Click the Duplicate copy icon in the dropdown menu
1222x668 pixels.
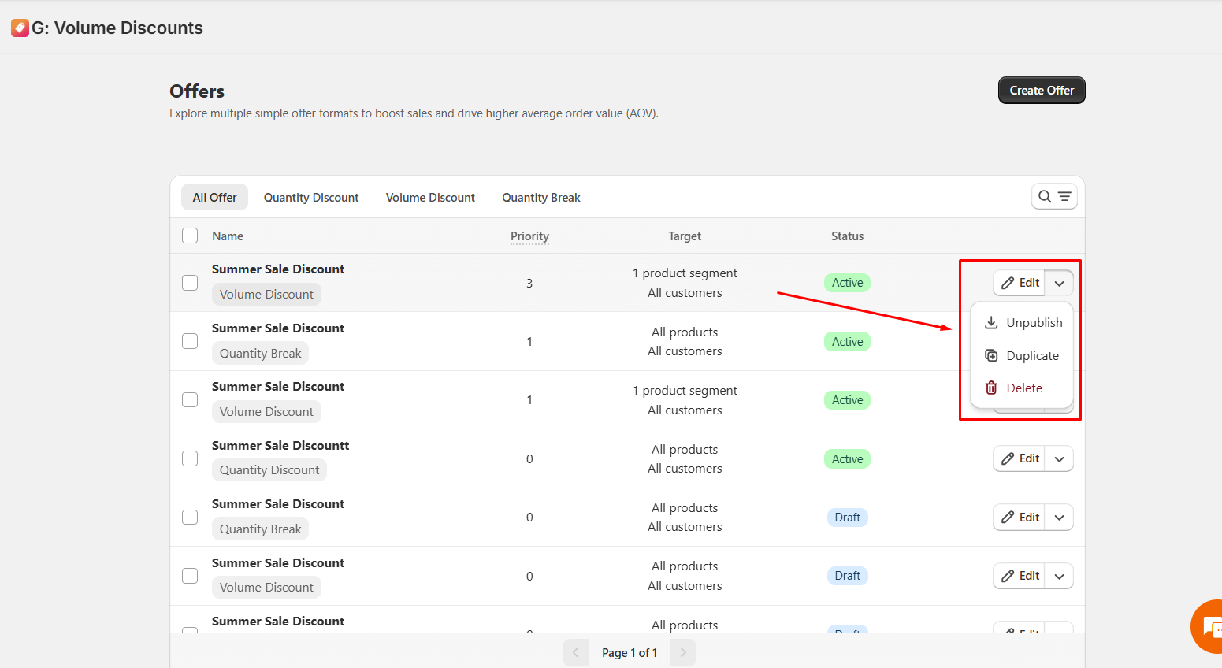pyautogui.click(x=990, y=355)
